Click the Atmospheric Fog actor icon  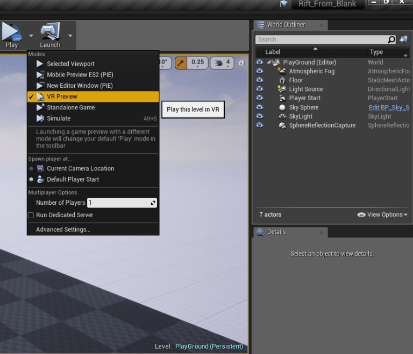(x=282, y=71)
